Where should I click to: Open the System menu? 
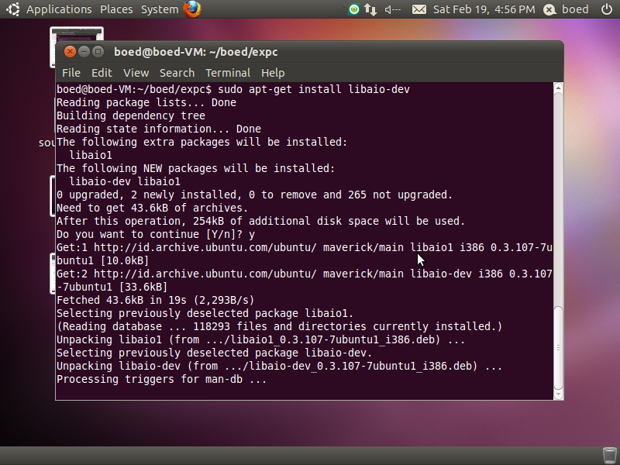[159, 9]
